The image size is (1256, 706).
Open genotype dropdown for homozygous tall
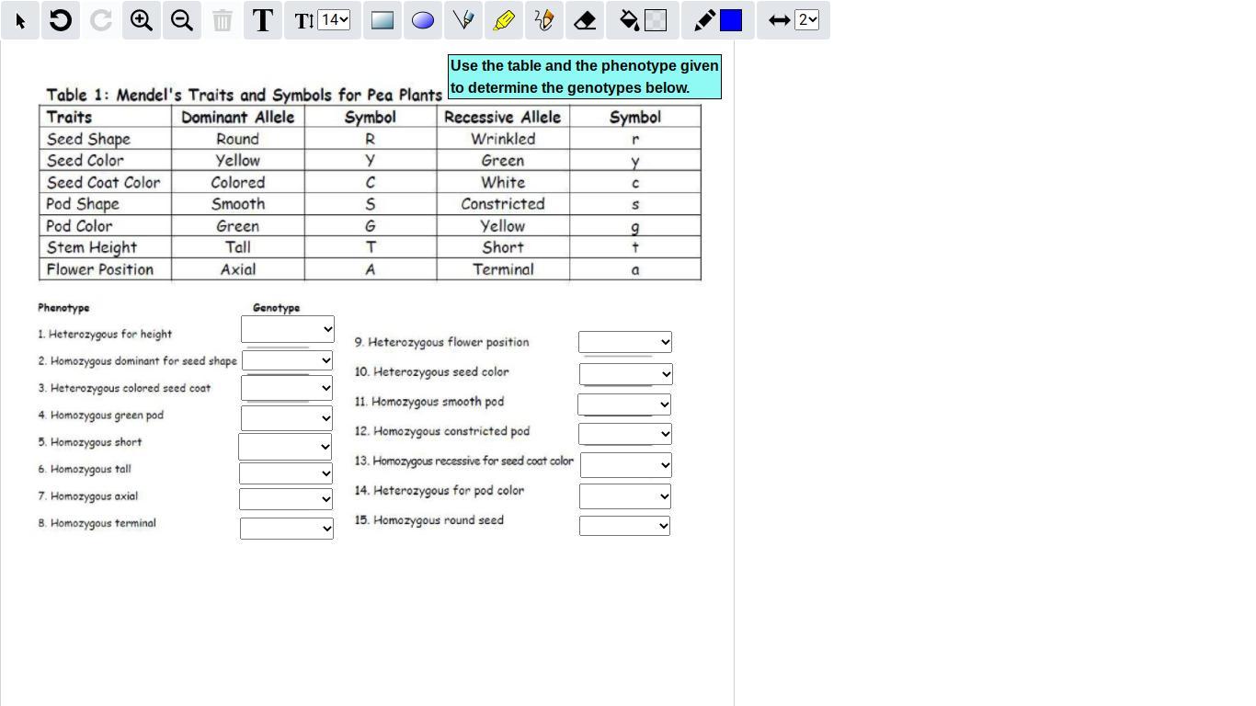pyautogui.click(x=286, y=473)
